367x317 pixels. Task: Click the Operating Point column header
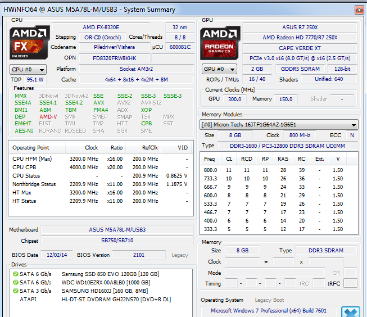click(x=37, y=148)
